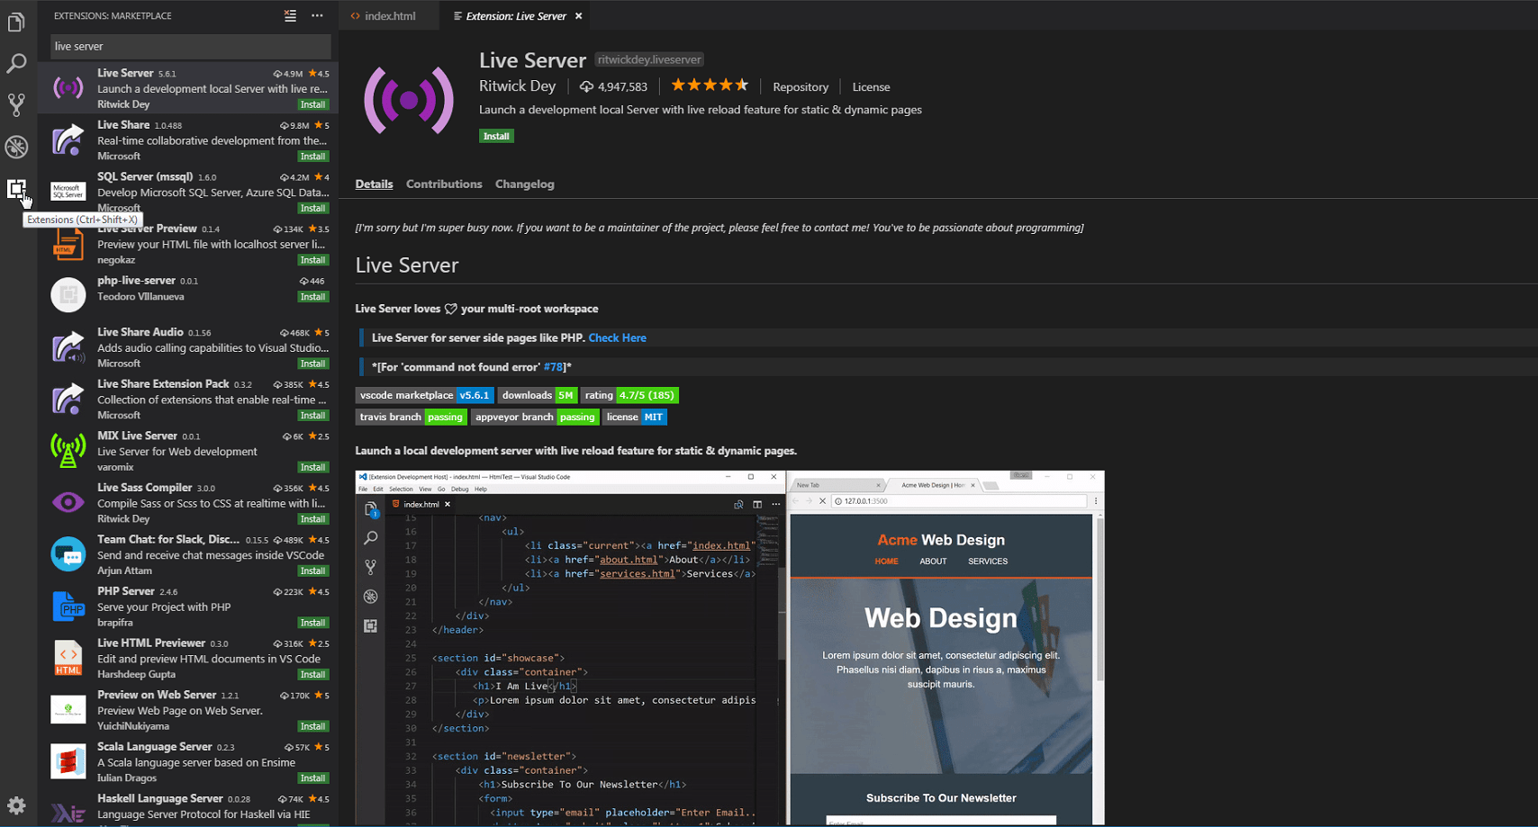Viewport: 1538px width, 827px height.
Task: Click the license MIT badge
Action: 635,417
